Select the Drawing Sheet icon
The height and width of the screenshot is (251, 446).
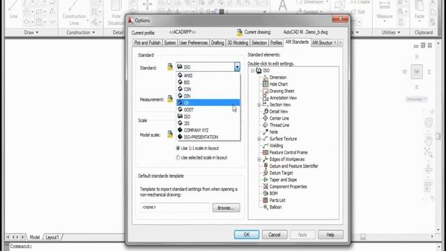[x=266, y=91]
